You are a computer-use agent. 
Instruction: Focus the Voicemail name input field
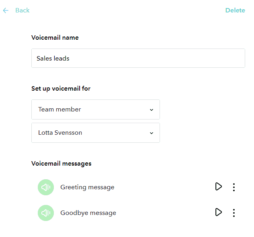tap(138, 58)
